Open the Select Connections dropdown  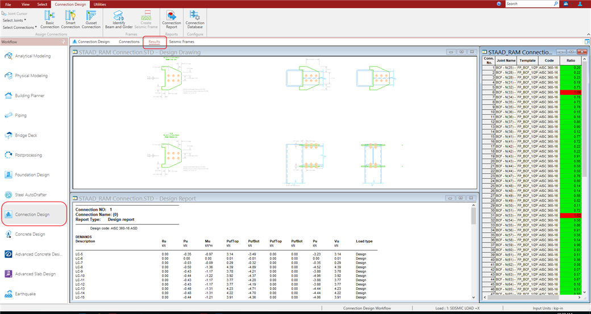19,27
